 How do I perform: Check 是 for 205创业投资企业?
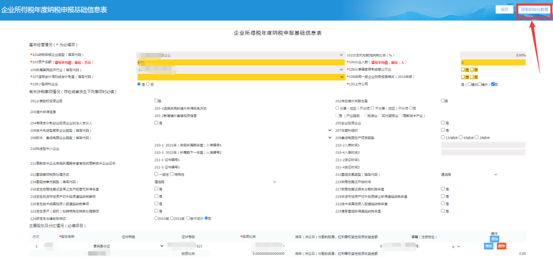(x=443, y=123)
